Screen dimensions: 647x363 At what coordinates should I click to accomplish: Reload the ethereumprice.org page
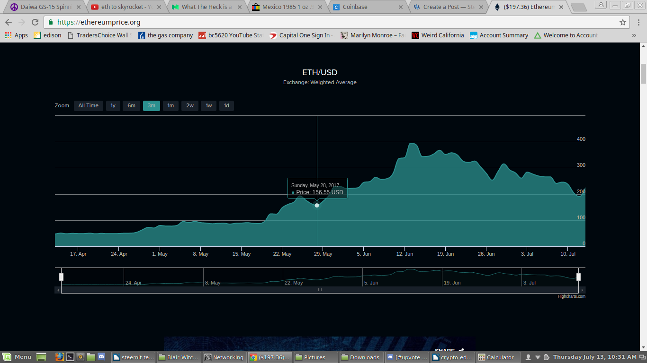tap(35, 22)
